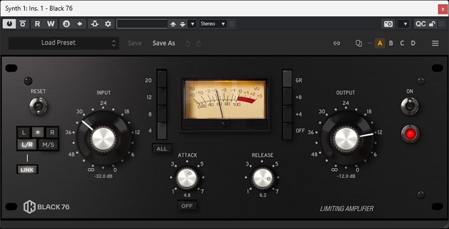Click the INPUT knob
This screenshot has width=449, height=229.
(103, 136)
